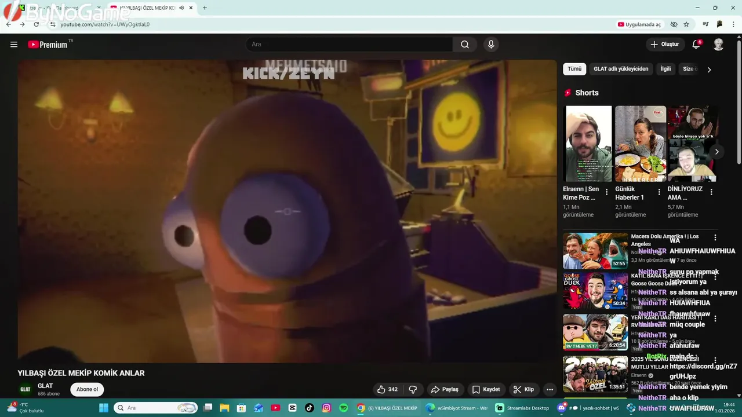742x417 pixels.
Task: Select the 'Size' filter chip
Action: coord(689,69)
